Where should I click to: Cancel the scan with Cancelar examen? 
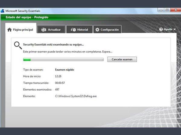click(x=122, y=59)
